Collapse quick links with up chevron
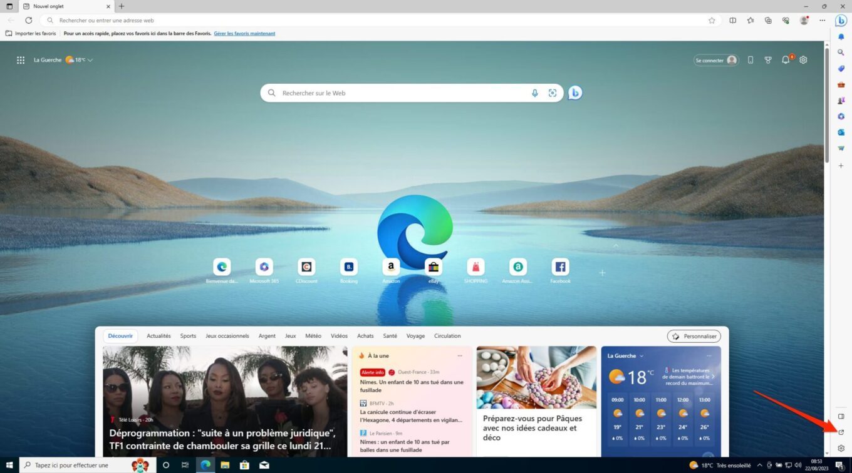 click(x=615, y=246)
